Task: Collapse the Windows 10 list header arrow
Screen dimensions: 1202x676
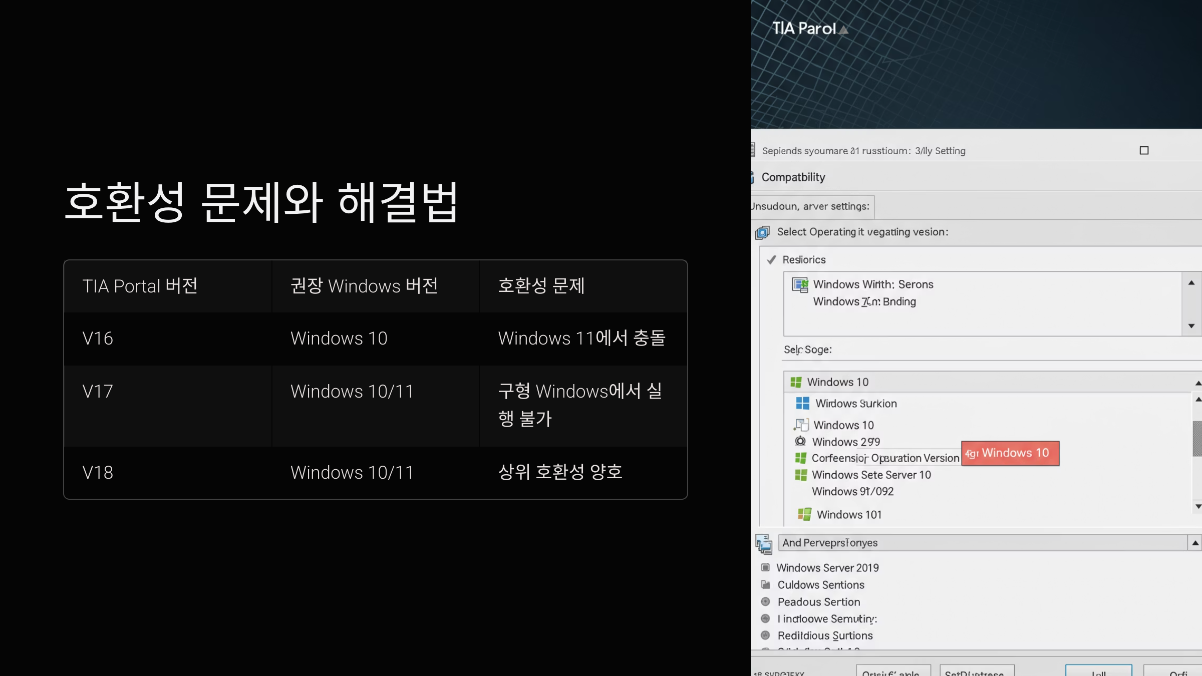Action: point(1197,383)
